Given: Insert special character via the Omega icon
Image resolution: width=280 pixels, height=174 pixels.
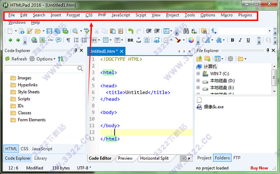Looking at the screenshot, I should [x=147, y=40].
